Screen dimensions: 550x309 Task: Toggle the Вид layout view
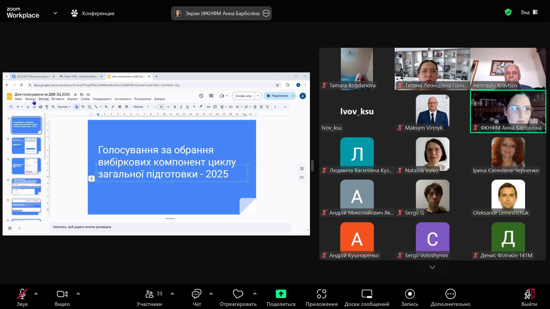tap(529, 12)
